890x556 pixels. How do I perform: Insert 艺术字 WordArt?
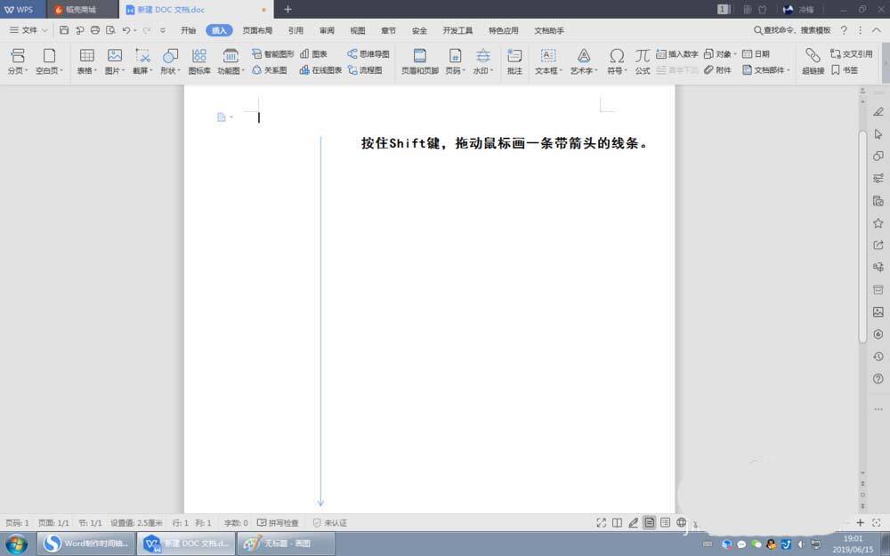582,60
